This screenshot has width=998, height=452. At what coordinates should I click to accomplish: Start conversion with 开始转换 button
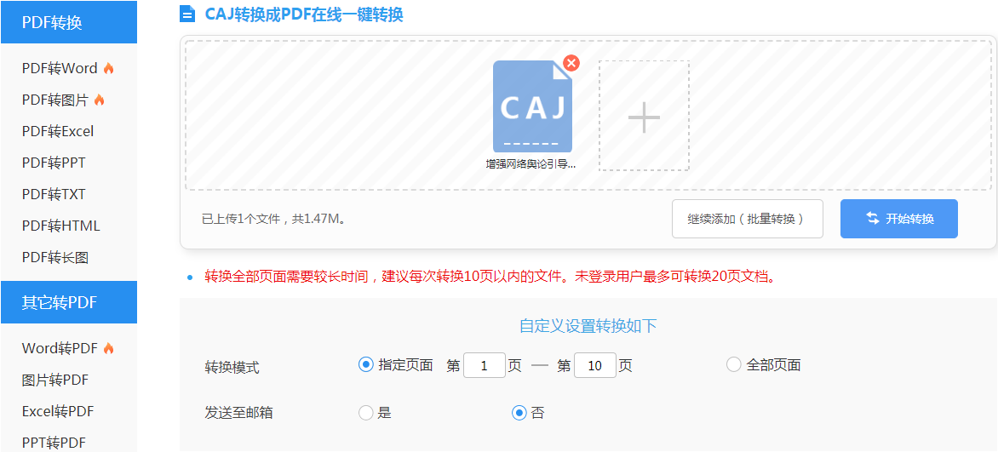tap(898, 219)
